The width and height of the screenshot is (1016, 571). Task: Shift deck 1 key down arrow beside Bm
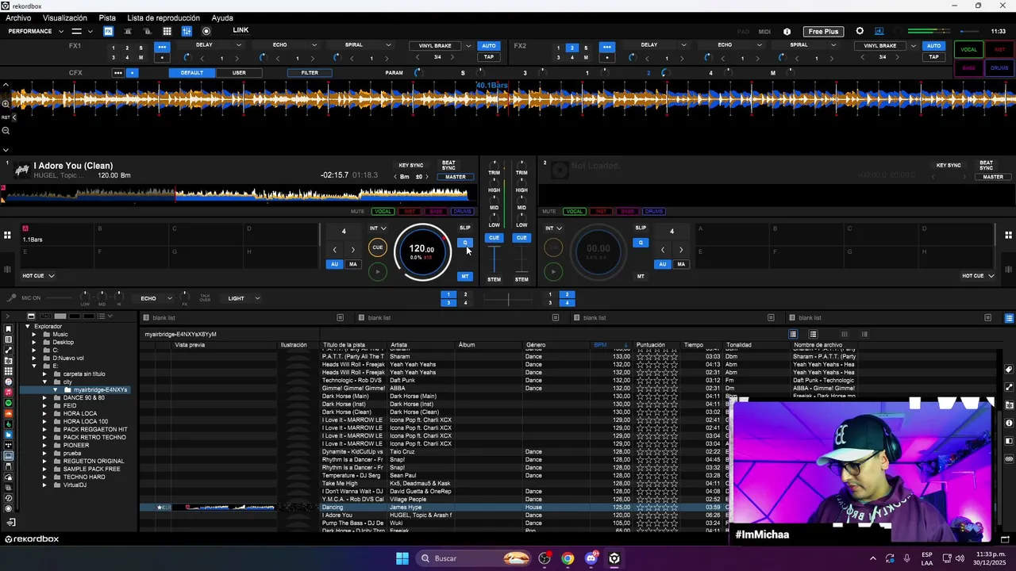pos(394,177)
